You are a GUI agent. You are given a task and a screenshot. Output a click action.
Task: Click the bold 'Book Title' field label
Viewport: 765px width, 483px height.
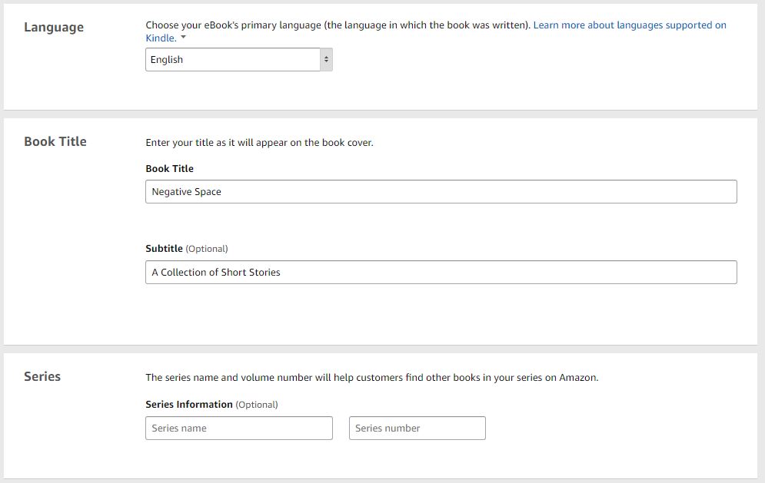coord(169,169)
